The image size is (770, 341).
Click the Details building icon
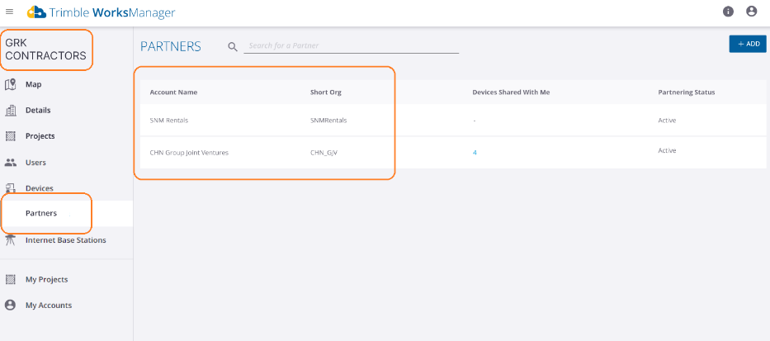10,111
